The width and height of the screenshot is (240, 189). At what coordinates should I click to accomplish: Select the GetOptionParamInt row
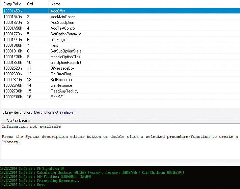(65, 63)
